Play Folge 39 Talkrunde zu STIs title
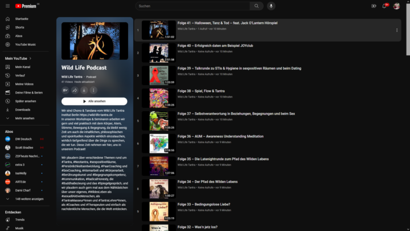410x231 pixels. click(239, 68)
